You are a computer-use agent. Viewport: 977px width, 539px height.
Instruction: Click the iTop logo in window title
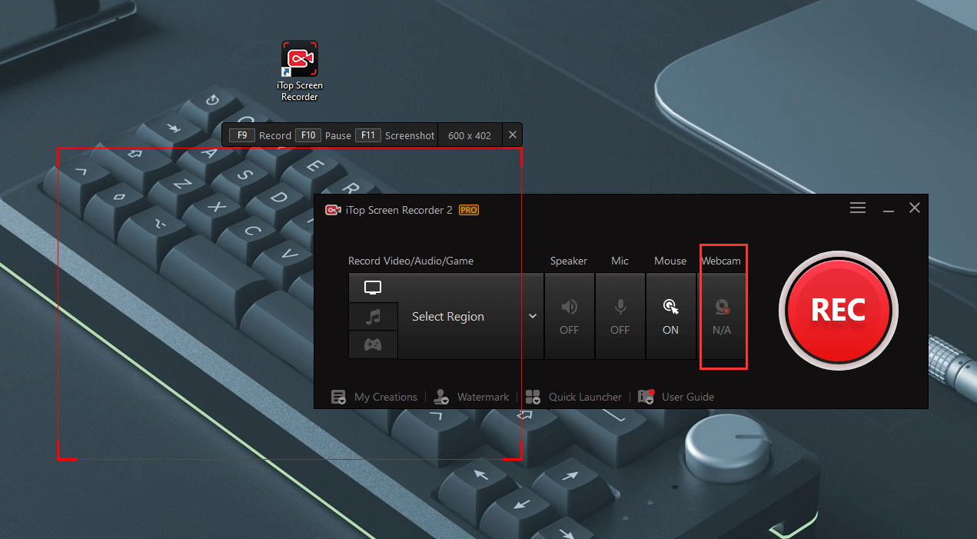pyautogui.click(x=333, y=210)
